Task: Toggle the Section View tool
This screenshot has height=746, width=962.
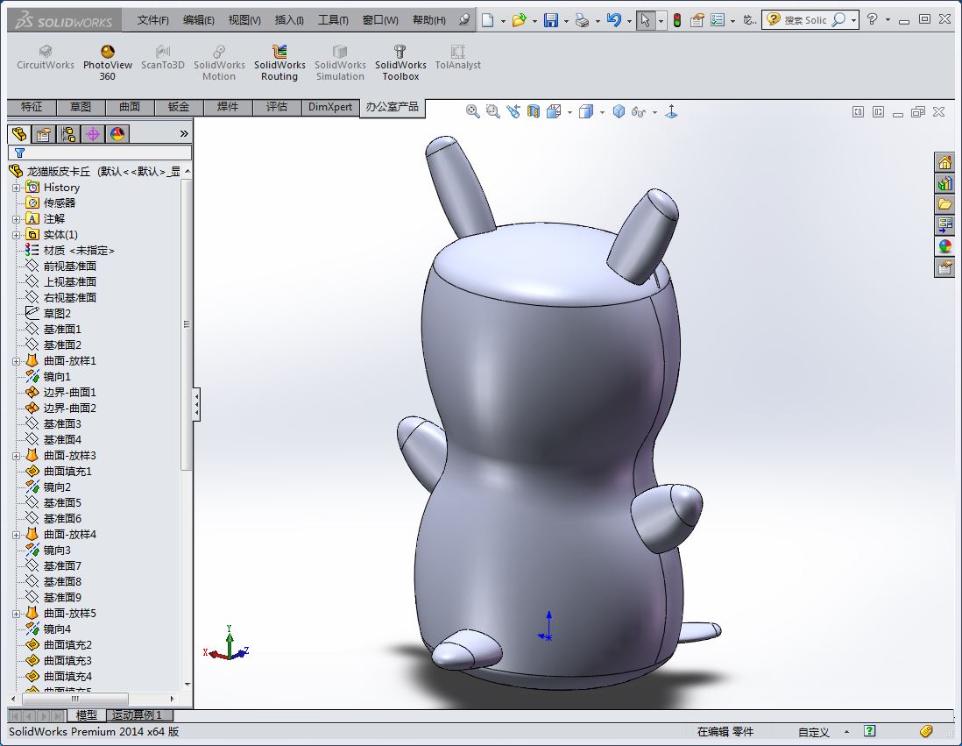Action: tap(534, 111)
